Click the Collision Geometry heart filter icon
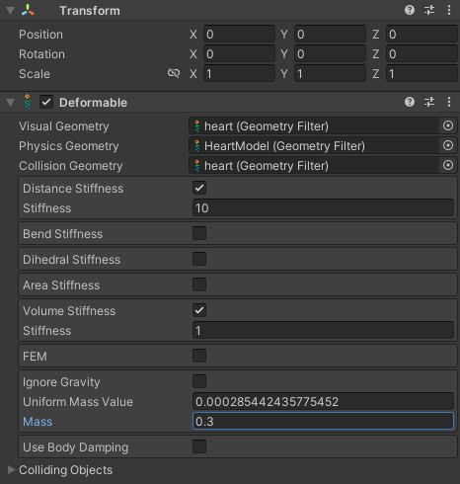 tap(197, 166)
